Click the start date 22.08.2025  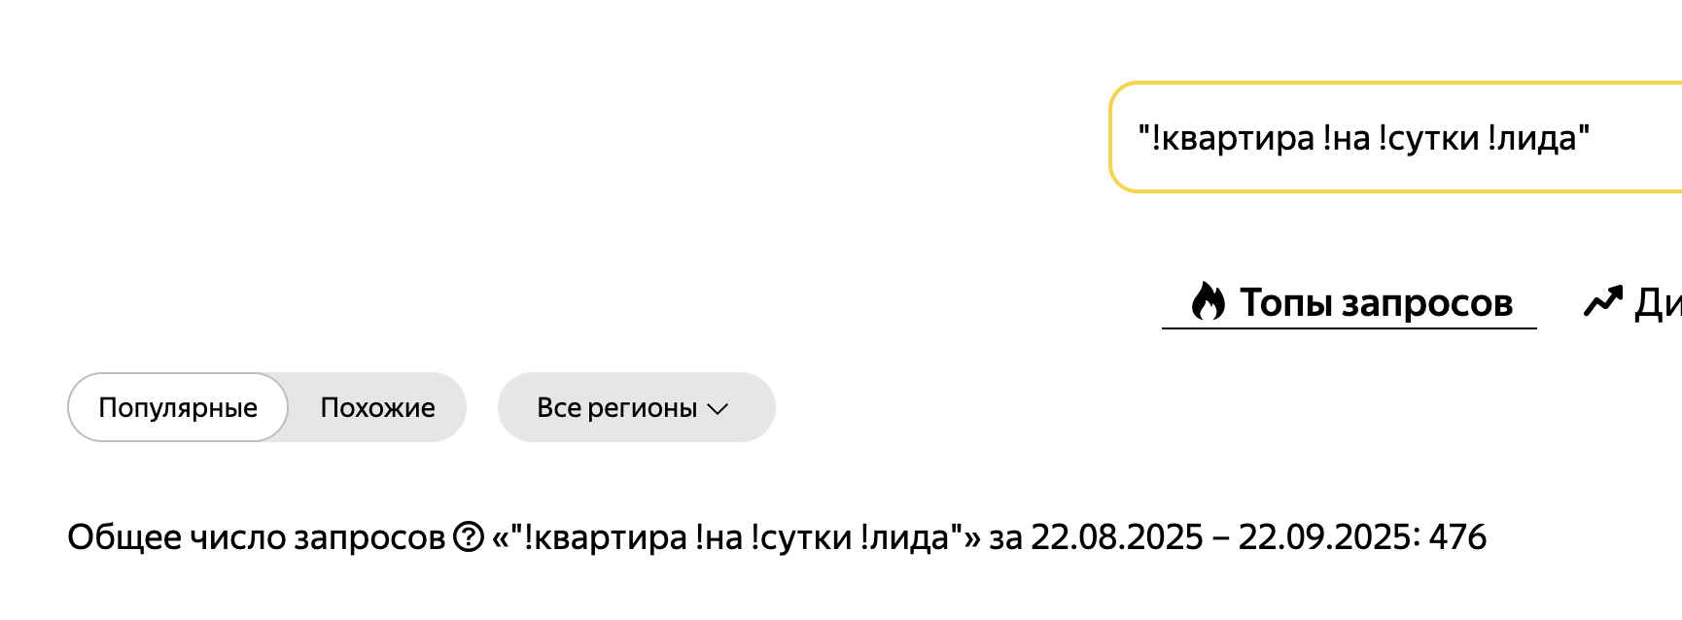1116,536
